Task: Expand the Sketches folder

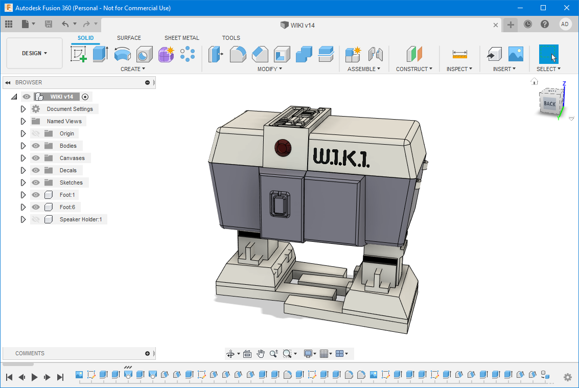Action: pos(23,182)
